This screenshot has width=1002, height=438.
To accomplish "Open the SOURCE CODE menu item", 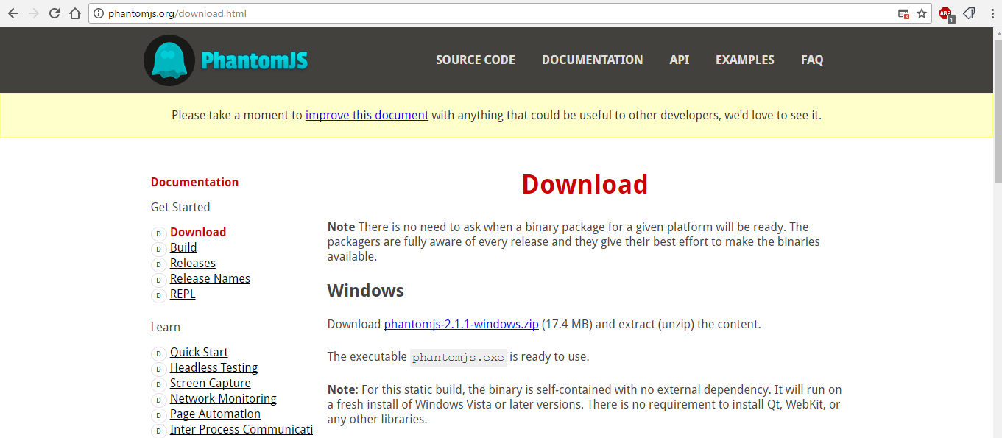I will click(x=475, y=60).
